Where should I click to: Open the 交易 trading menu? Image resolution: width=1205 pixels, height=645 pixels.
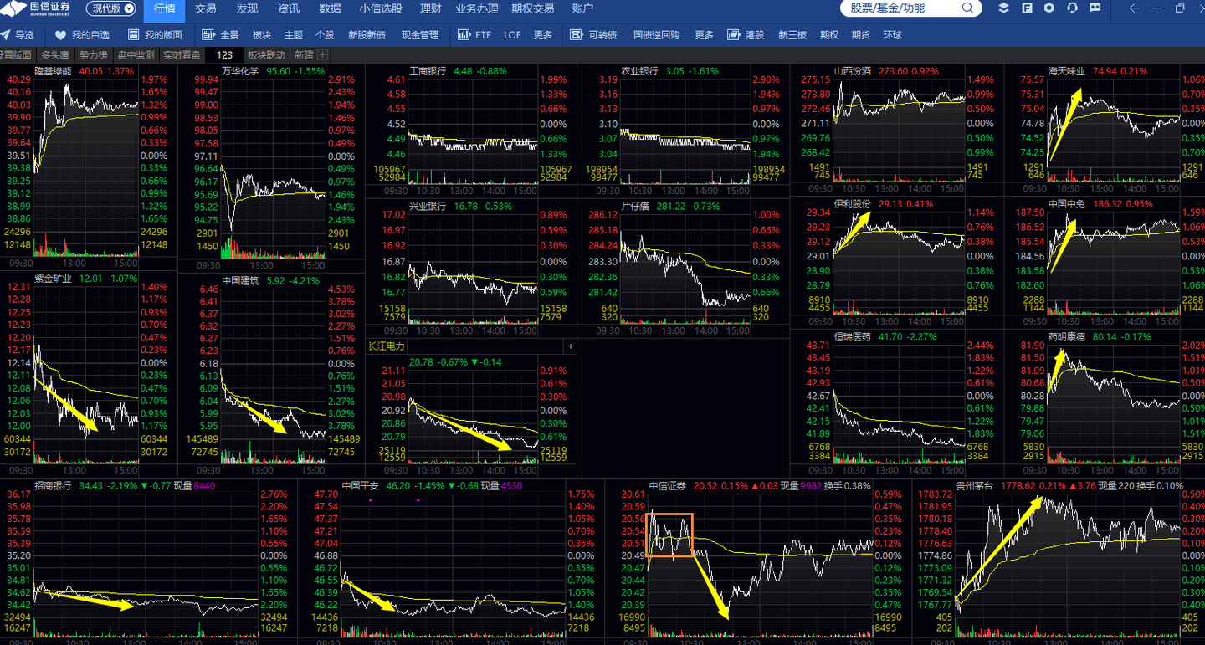(206, 8)
